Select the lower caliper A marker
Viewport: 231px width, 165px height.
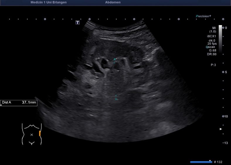[x=116, y=97]
